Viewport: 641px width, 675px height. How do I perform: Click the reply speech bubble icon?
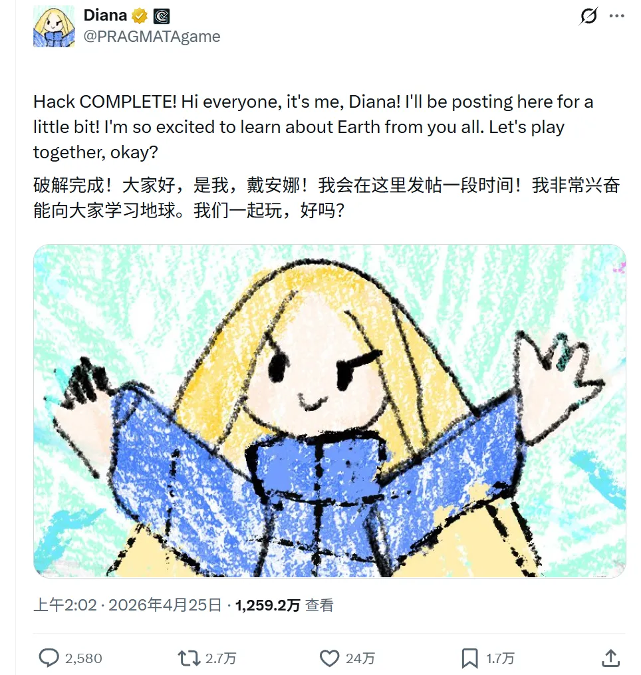pos(49,658)
